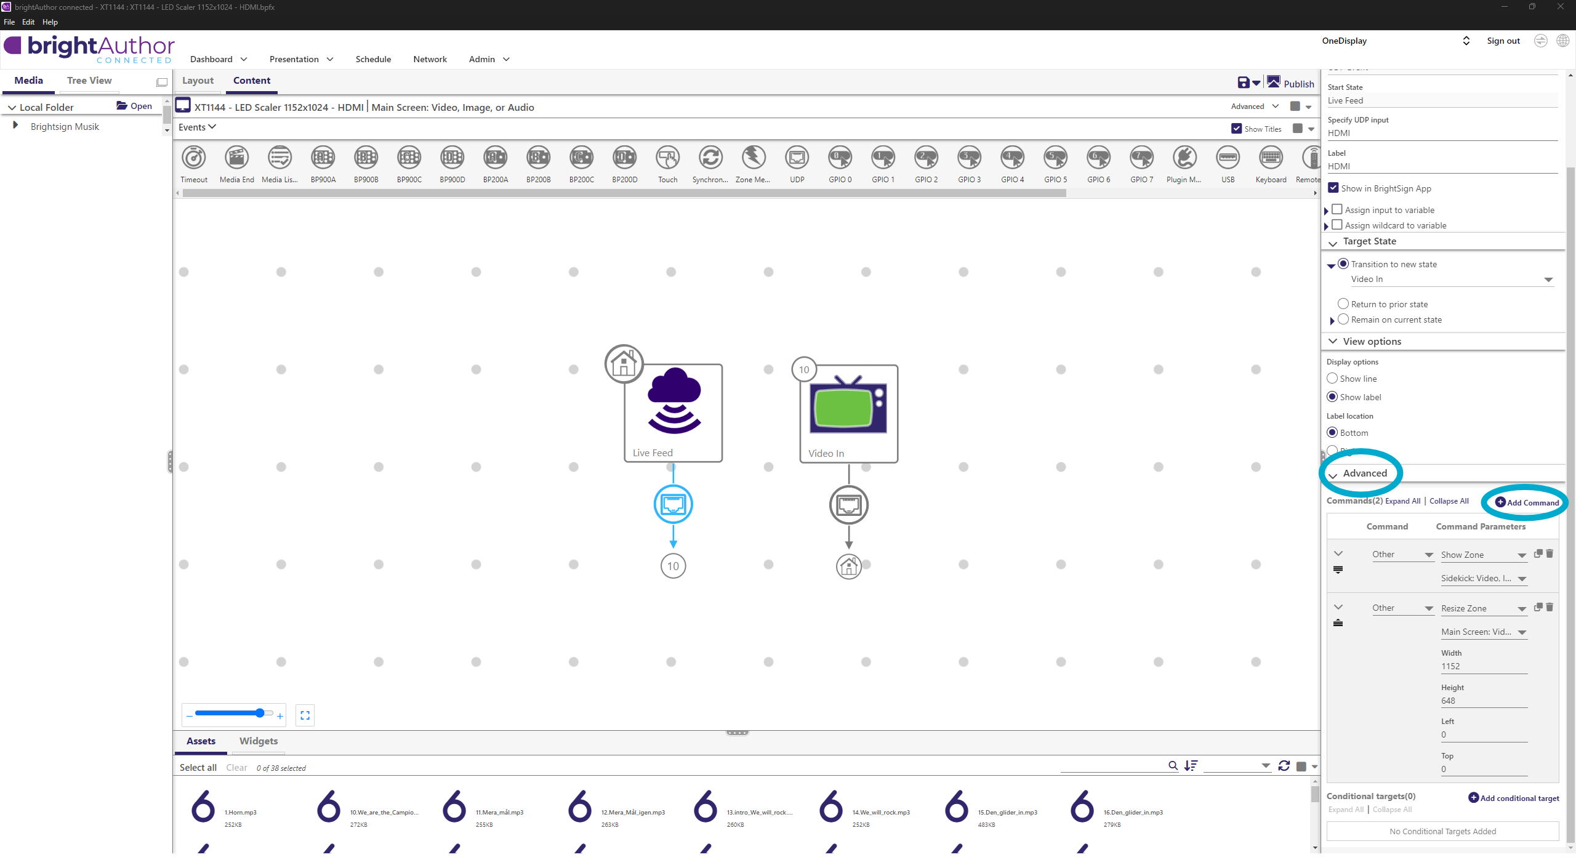This screenshot has width=1576, height=857.
Task: Select the Timeout event icon
Action: pyautogui.click(x=194, y=158)
